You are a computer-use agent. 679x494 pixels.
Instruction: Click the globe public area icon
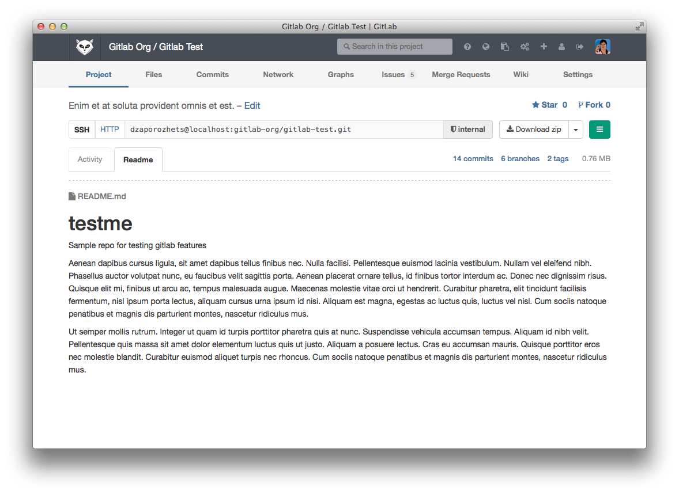[486, 47]
